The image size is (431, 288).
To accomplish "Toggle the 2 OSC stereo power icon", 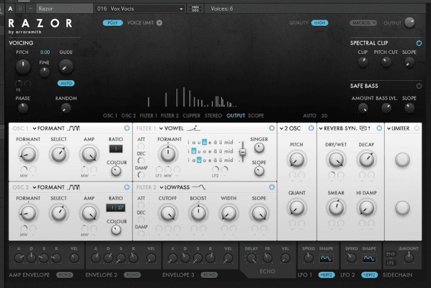I will click(x=311, y=128).
